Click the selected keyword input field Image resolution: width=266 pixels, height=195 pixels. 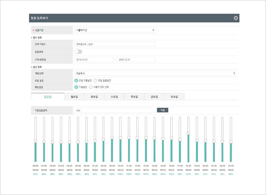(x=115, y=44)
